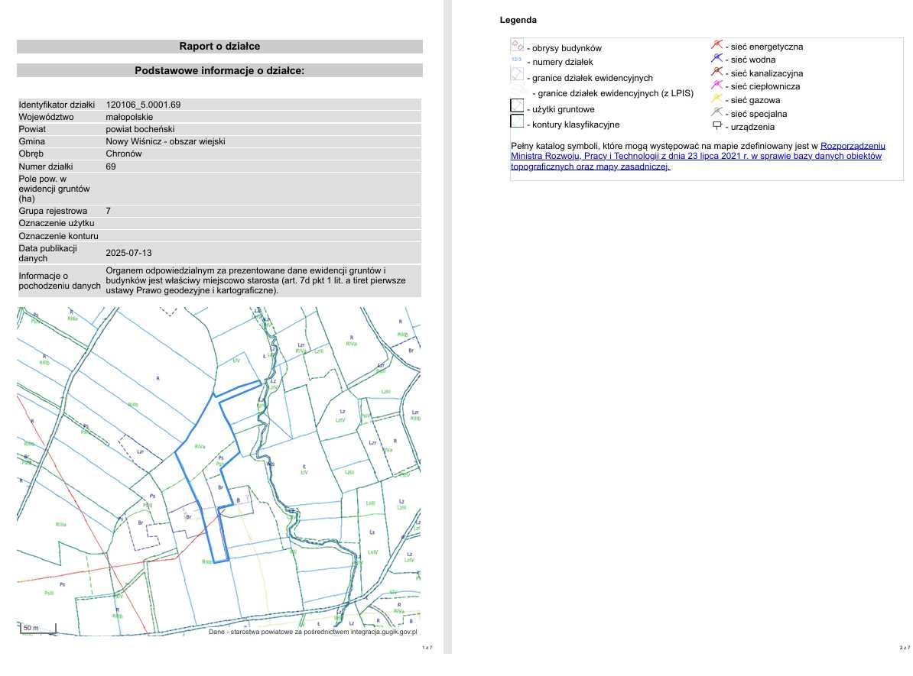The height and width of the screenshot is (676, 913).
Task: Click the publication date 2025-07-13
Action: [128, 253]
